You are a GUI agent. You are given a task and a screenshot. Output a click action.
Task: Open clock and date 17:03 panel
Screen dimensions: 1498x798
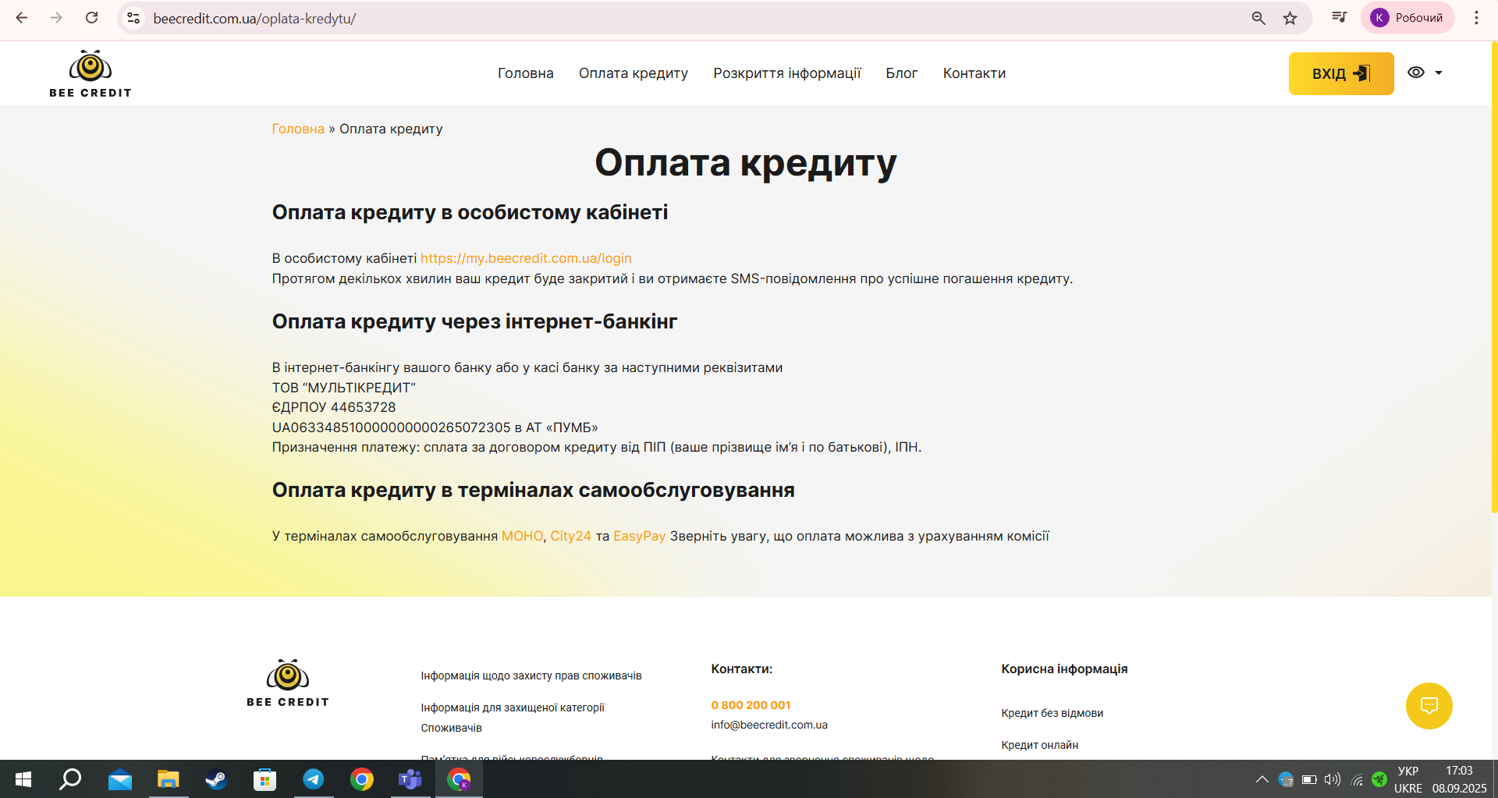(x=1459, y=779)
